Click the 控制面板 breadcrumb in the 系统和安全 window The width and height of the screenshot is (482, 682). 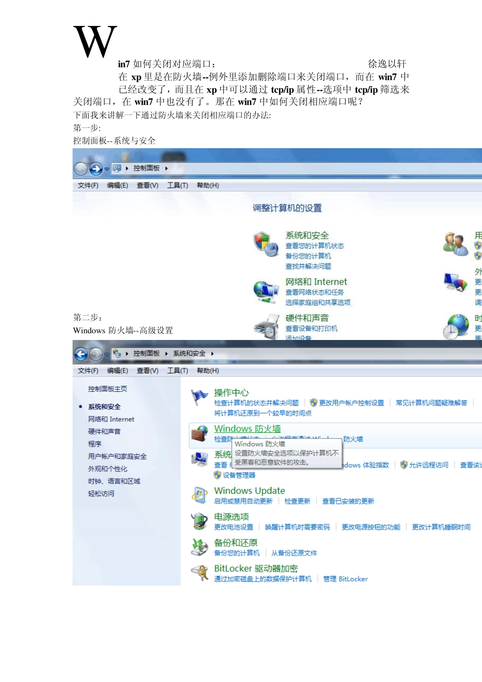147,354
